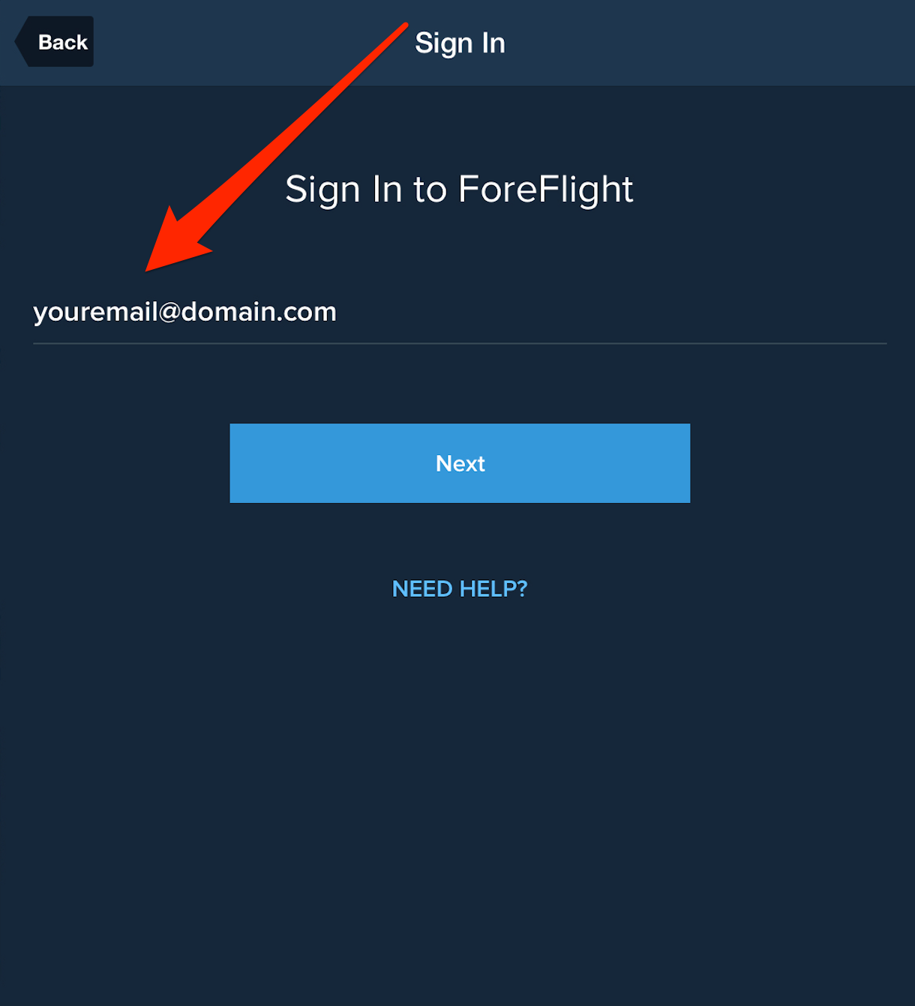This screenshot has width=915, height=1006.
Task: Open the NEED HELP? link
Action: click(460, 588)
